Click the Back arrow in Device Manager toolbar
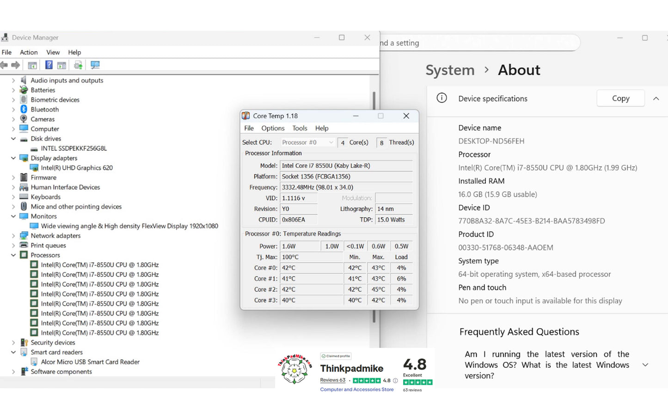The height and width of the screenshot is (419, 668). click(x=4, y=65)
